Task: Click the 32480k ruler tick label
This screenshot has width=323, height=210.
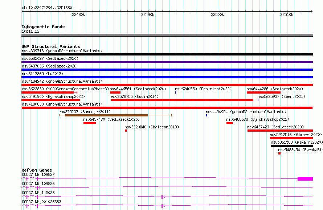Action: (x=78, y=15)
